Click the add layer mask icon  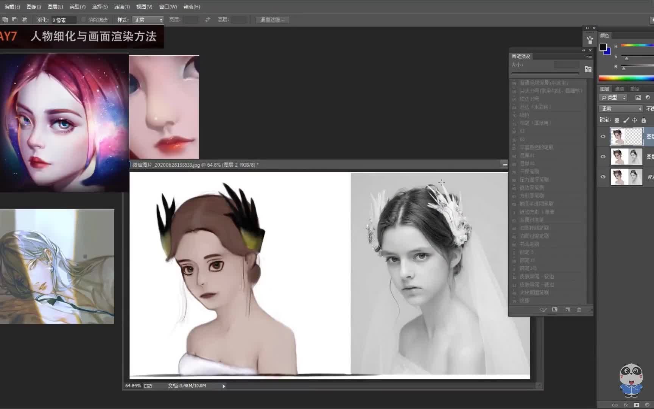(x=637, y=405)
